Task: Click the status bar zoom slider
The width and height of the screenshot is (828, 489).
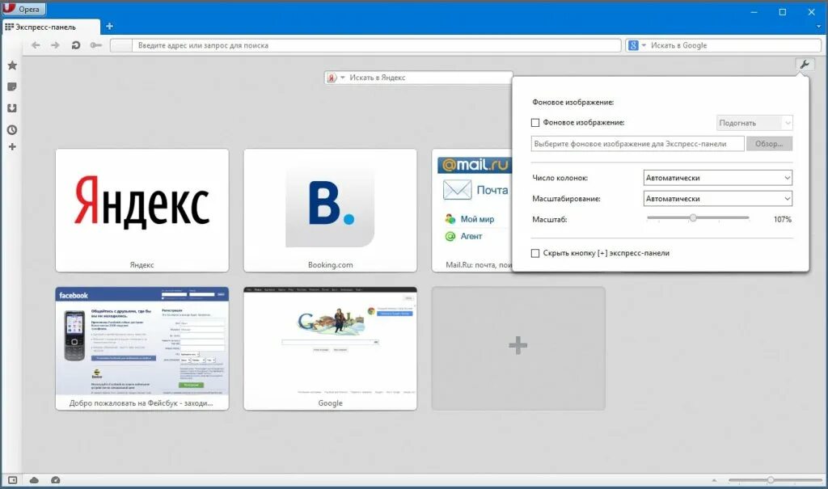Action: tap(775, 480)
